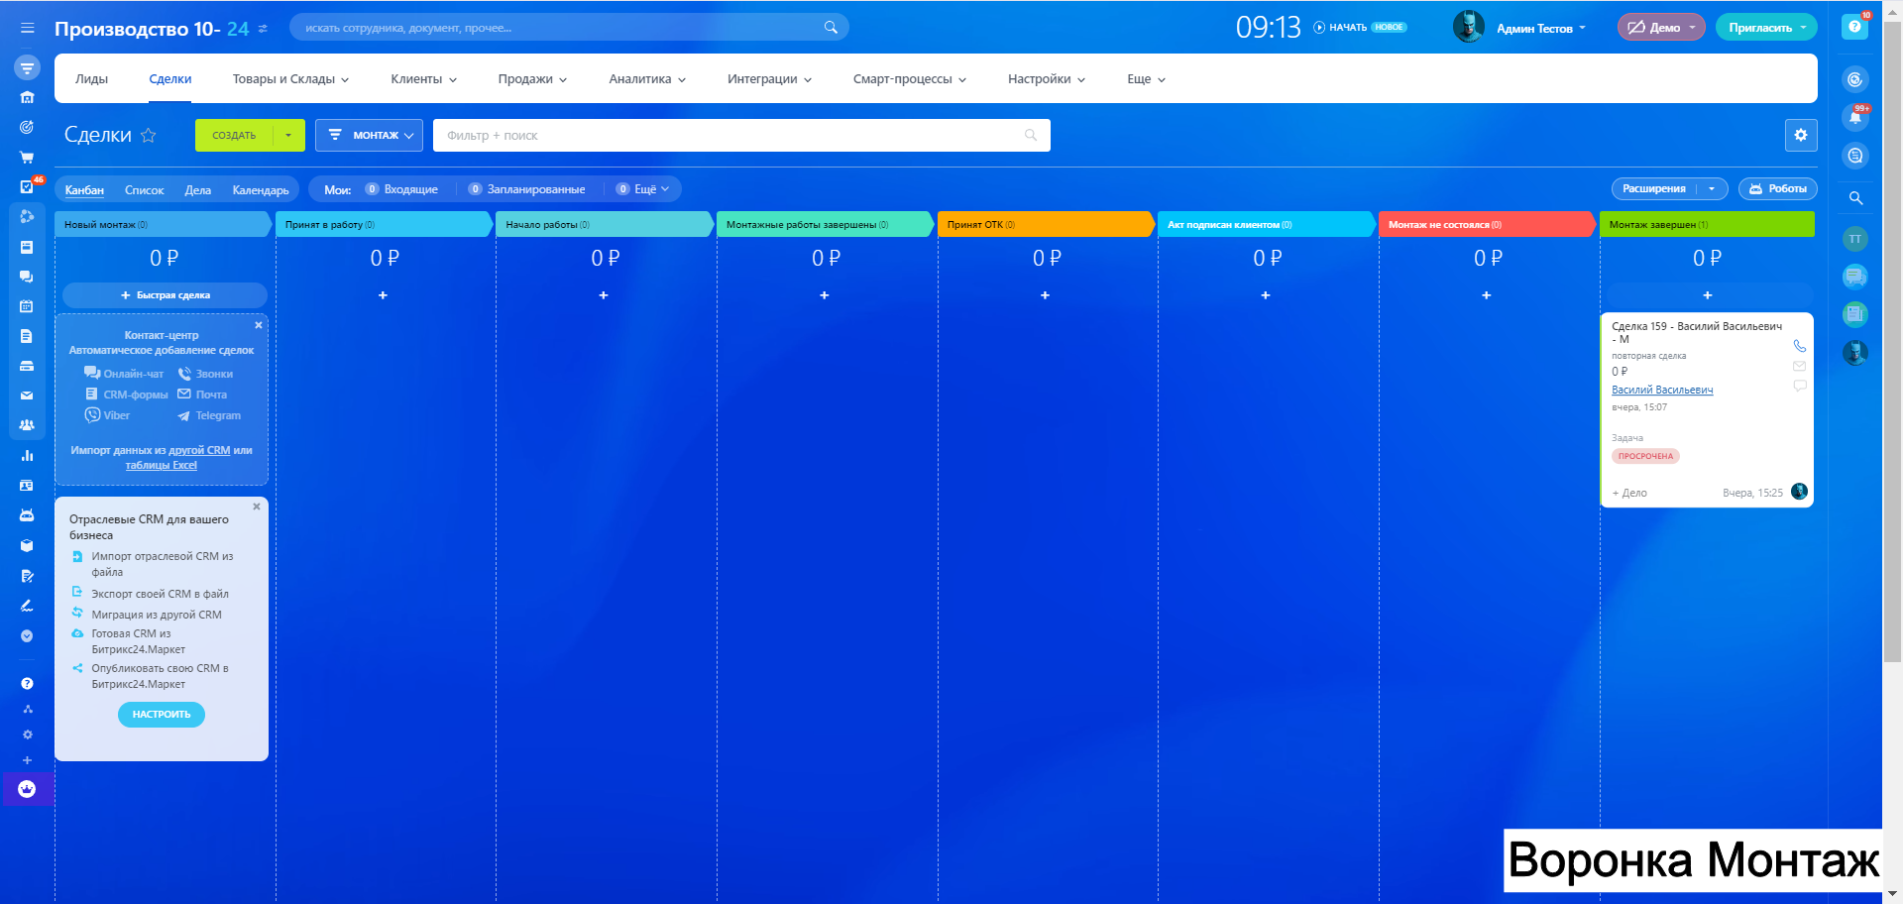Screen dimensions: 1903x904
Task: Open the robot icon in left sidebar
Action: [x=27, y=515]
